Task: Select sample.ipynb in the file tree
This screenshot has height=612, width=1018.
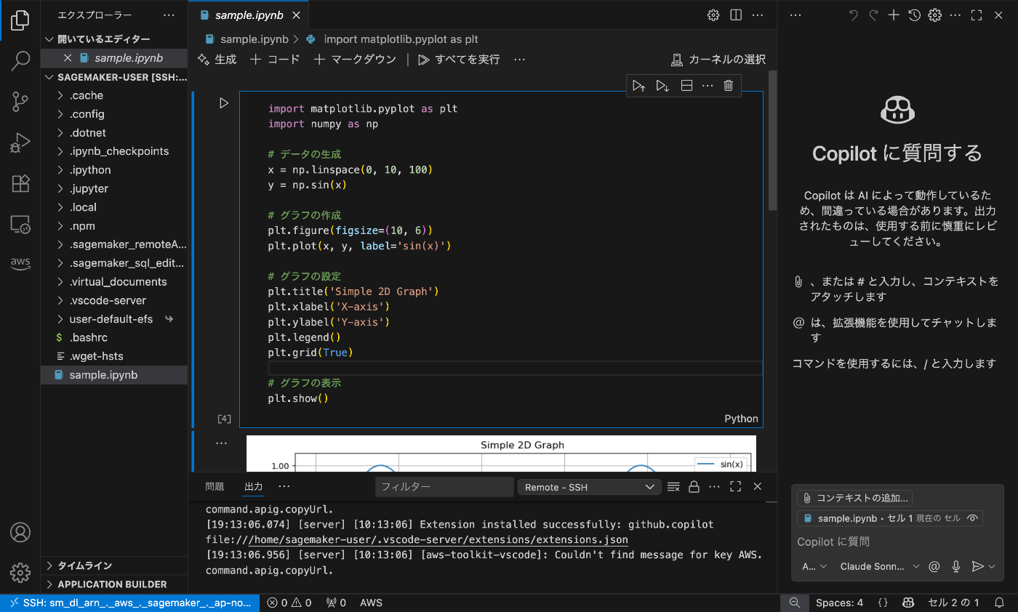Action: (x=114, y=375)
